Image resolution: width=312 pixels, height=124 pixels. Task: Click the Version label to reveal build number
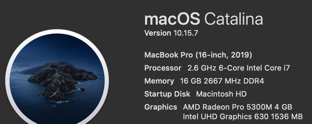(158, 33)
